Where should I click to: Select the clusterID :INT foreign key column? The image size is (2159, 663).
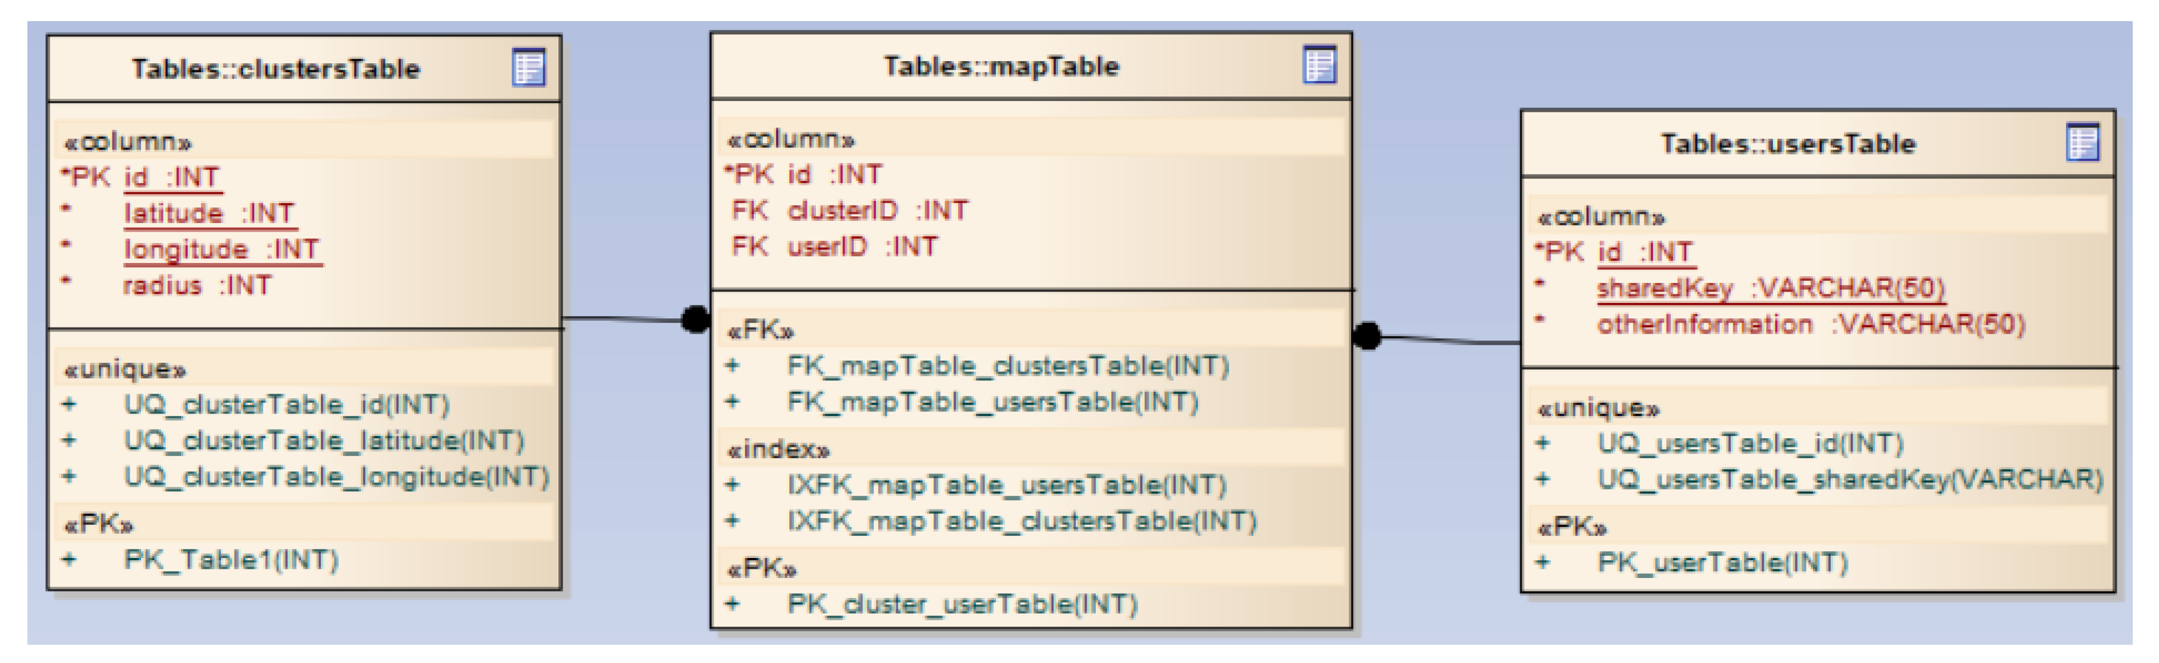click(x=878, y=210)
